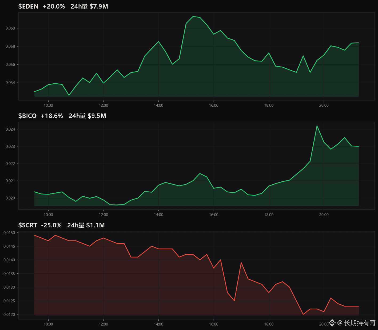Click the 18:00 time label under EDEN chart
Image resolution: width=378 pixels, height=330 pixels.
pos(269,105)
